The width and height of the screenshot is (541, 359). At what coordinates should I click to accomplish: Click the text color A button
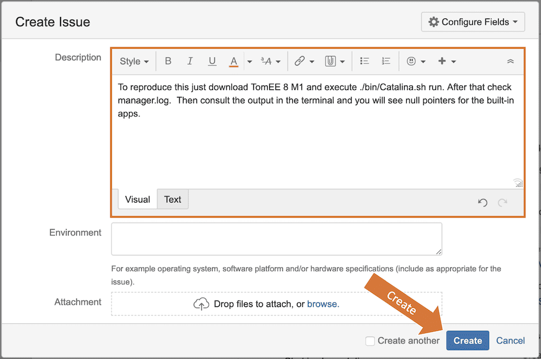coord(234,61)
